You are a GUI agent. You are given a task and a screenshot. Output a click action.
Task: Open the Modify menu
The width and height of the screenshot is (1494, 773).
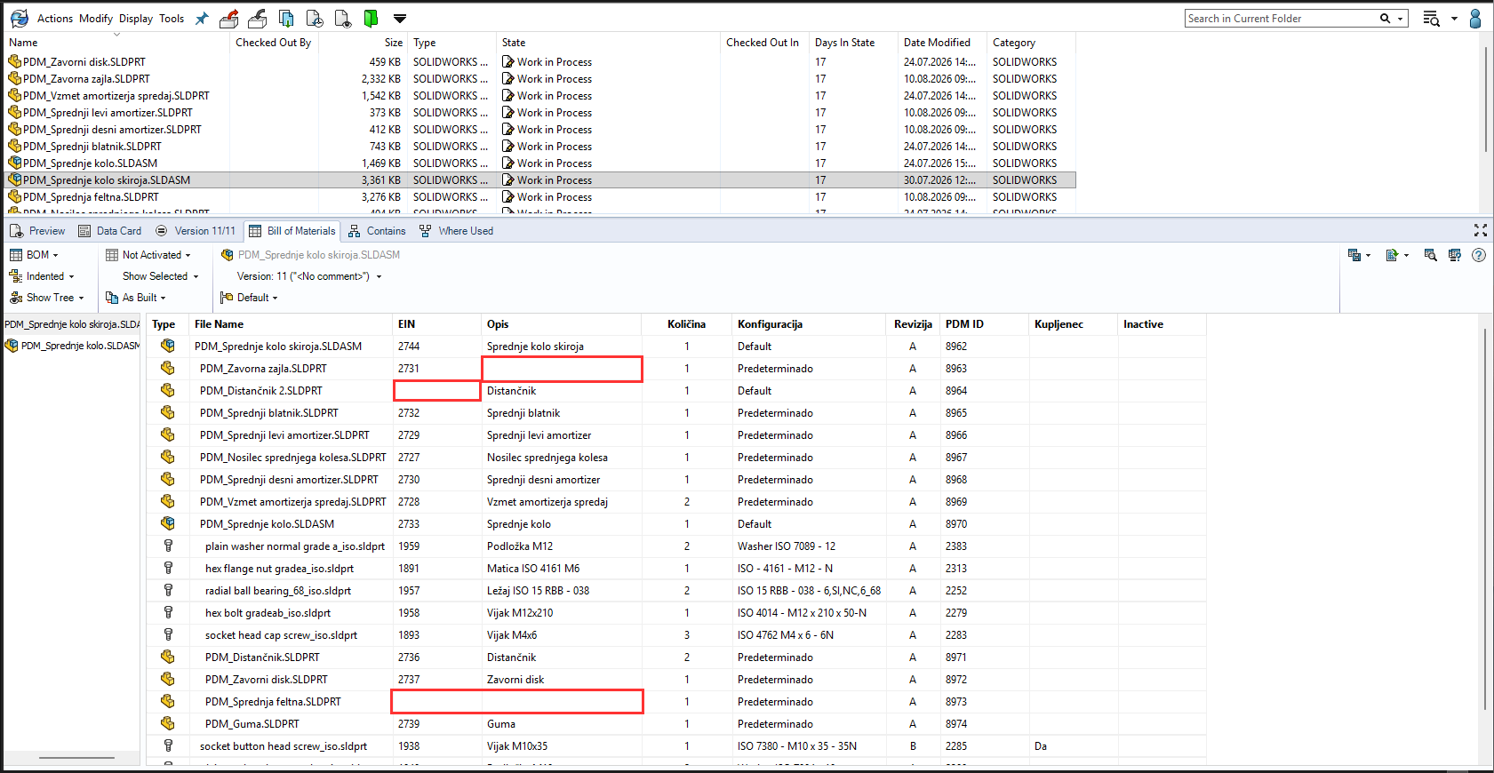tap(96, 19)
